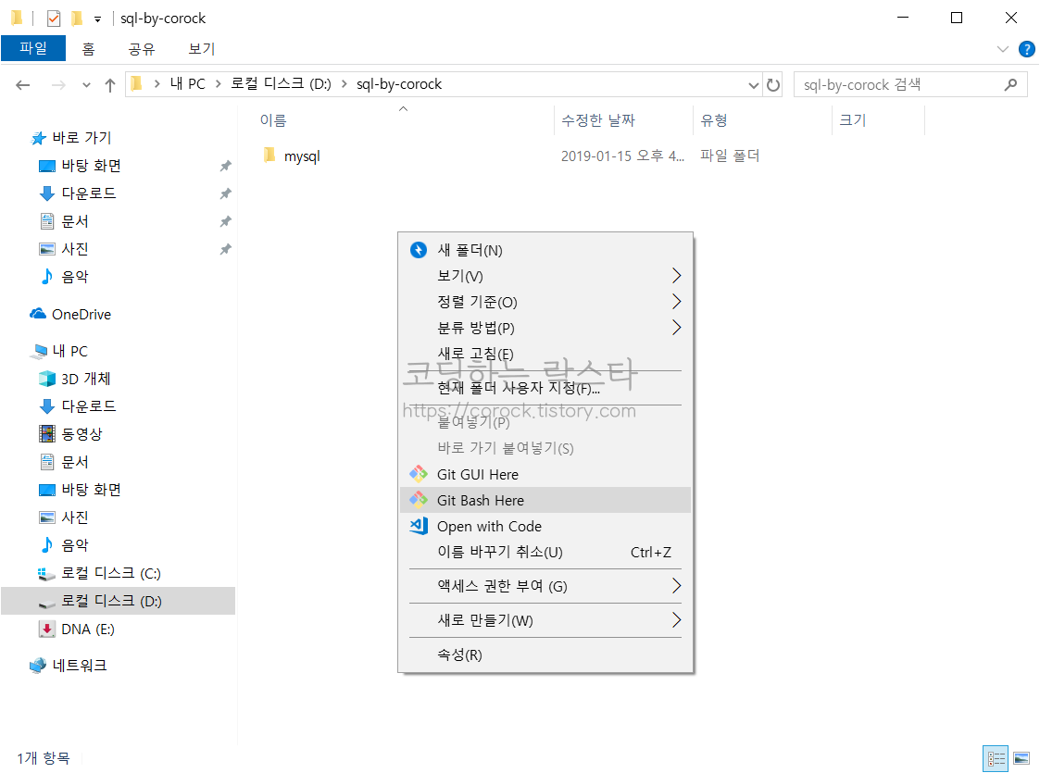The height and width of the screenshot is (773, 1040).
Task: Click the up arrow to go to parent folder
Action: [109, 84]
